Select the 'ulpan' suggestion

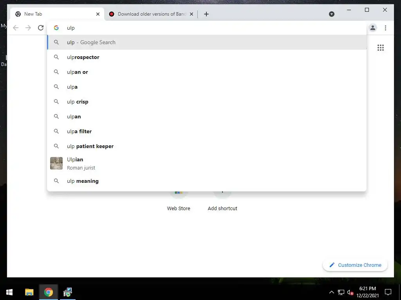tap(207, 116)
